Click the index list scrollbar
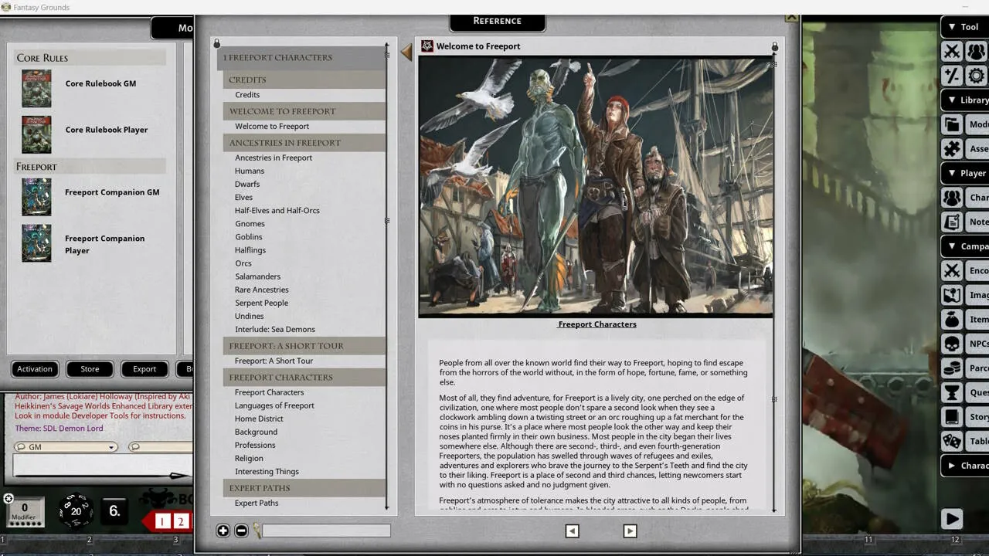This screenshot has height=556, width=989. [387, 278]
